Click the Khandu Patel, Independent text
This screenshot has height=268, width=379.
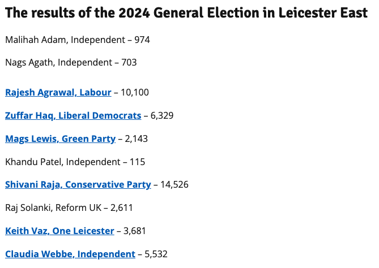point(62,162)
